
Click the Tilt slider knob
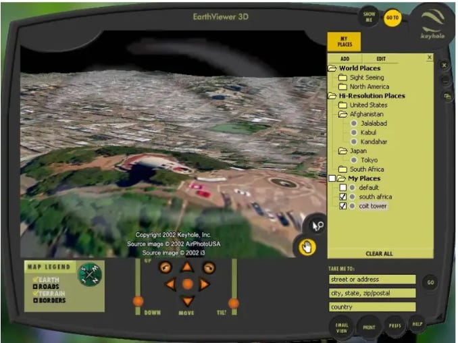[x=234, y=303]
